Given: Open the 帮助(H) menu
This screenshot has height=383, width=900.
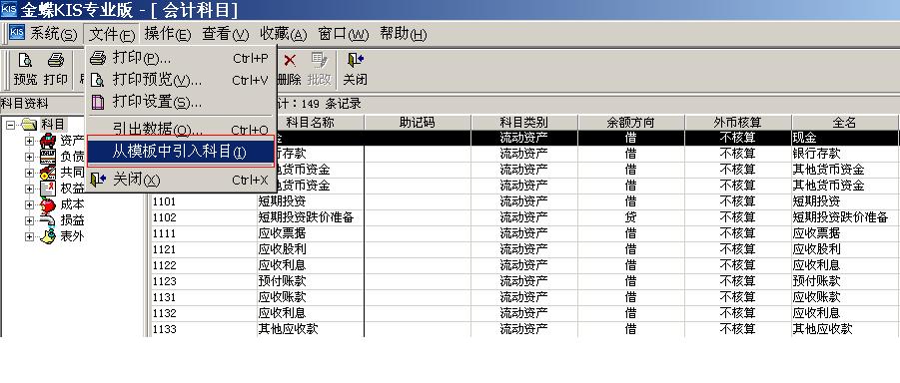Looking at the screenshot, I should [x=403, y=34].
